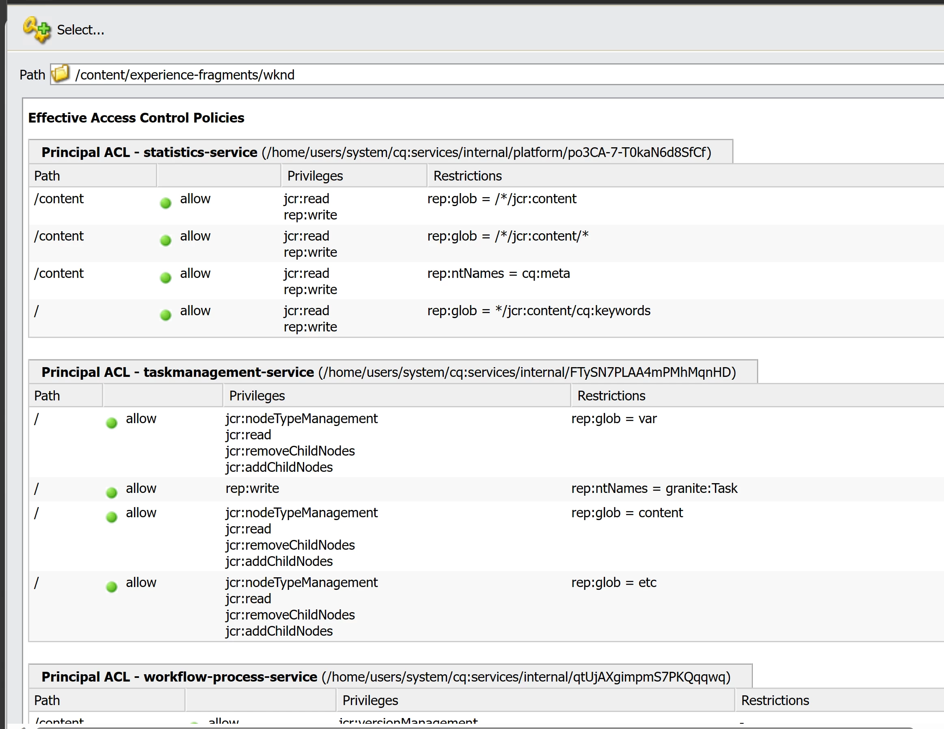Click the folder icon in Path field
The height and width of the screenshot is (729, 944).
click(60, 74)
